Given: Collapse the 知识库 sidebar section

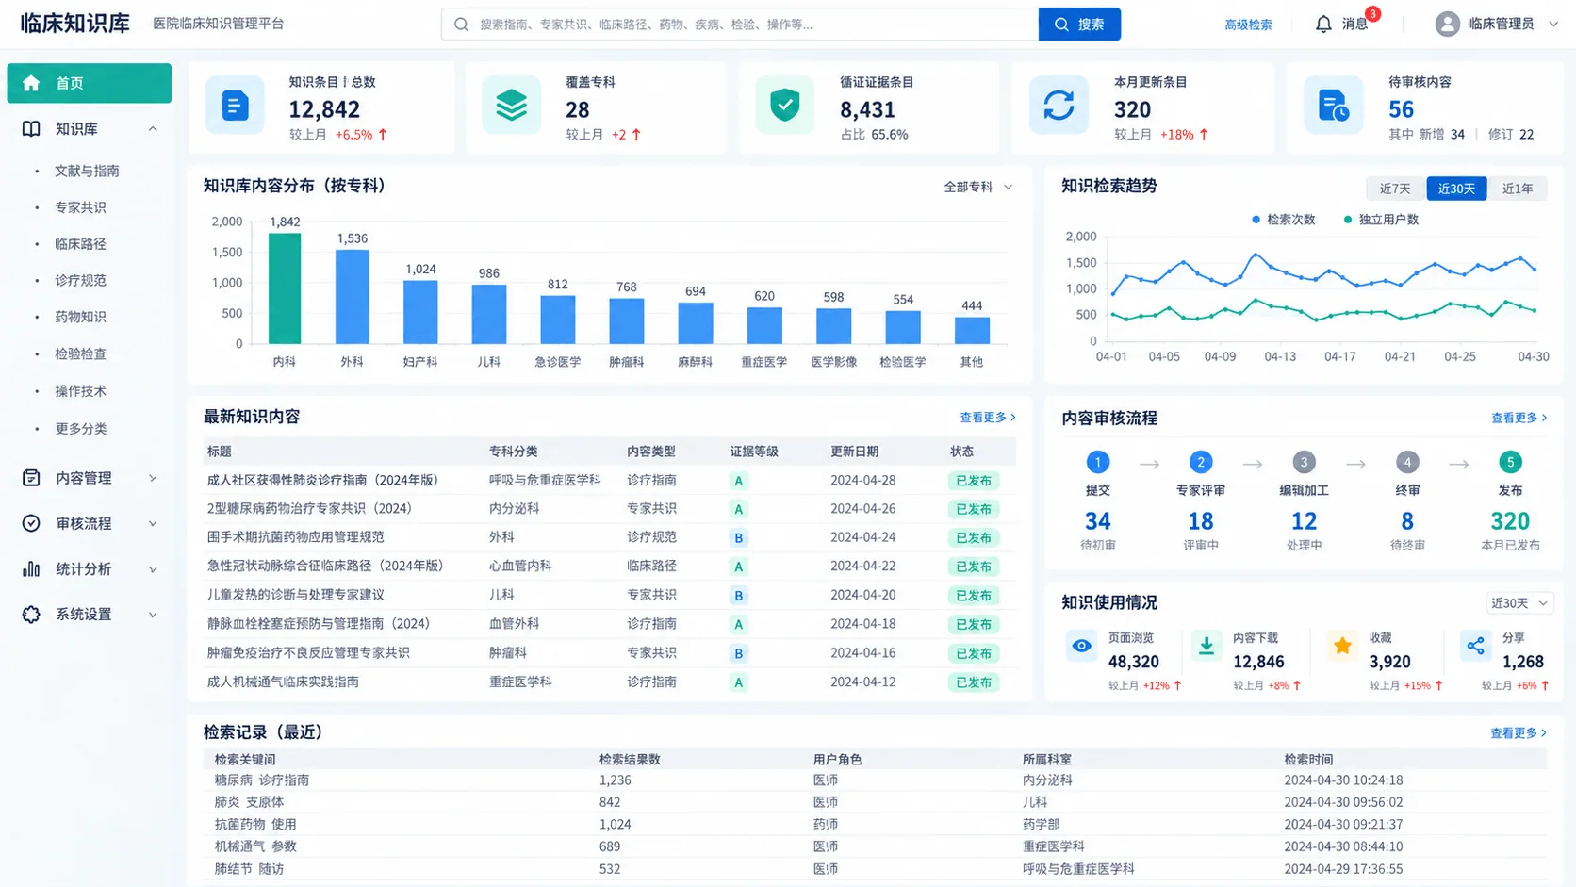Looking at the screenshot, I should (153, 129).
